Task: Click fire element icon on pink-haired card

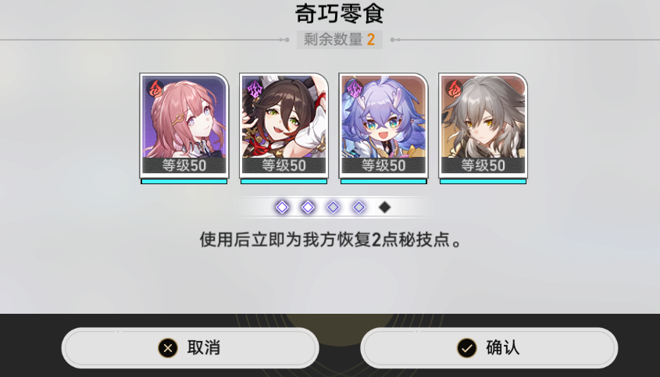Action: pyautogui.click(x=155, y=89)
